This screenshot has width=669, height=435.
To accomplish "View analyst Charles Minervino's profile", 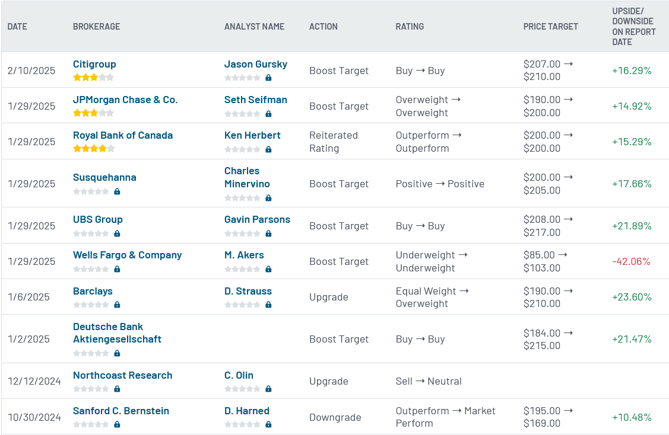I will click(x=247, y=177).
